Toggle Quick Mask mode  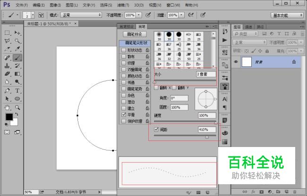point(7,132)
